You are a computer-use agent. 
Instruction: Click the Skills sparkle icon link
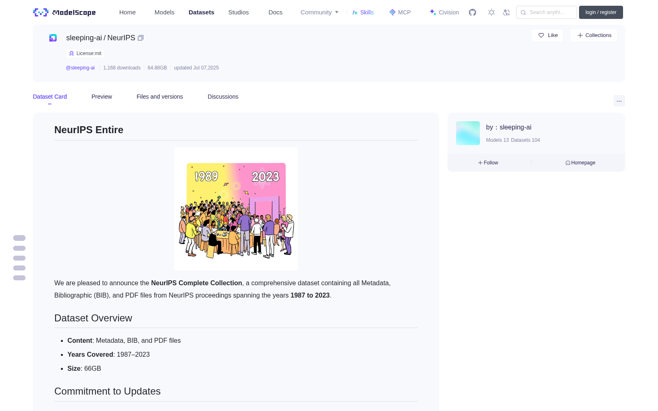click(x=363, y=12)
